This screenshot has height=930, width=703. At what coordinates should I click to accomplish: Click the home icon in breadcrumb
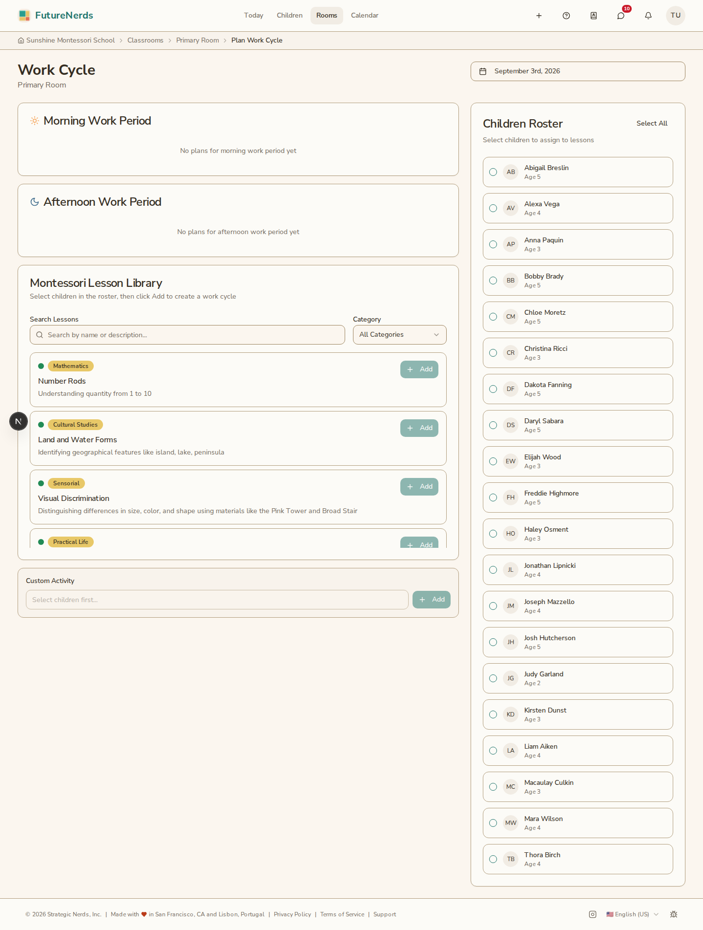click(x=21, y=41)
